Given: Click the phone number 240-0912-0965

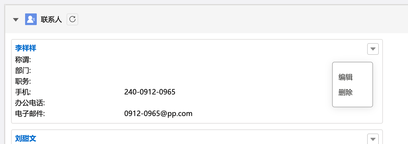Looking at the screenshot, I should click(150, 92).
